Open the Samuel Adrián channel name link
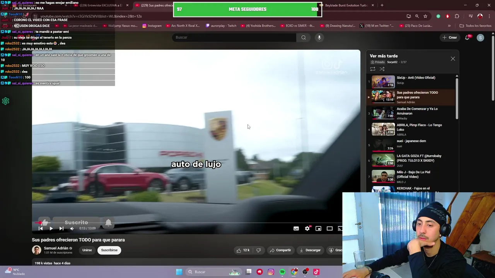495x278 pixels. click(x=56, y=248)
